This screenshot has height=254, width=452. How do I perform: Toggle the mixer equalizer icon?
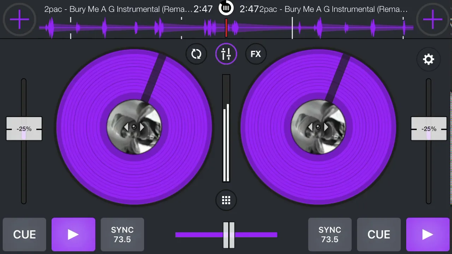(x=226, y=54)
